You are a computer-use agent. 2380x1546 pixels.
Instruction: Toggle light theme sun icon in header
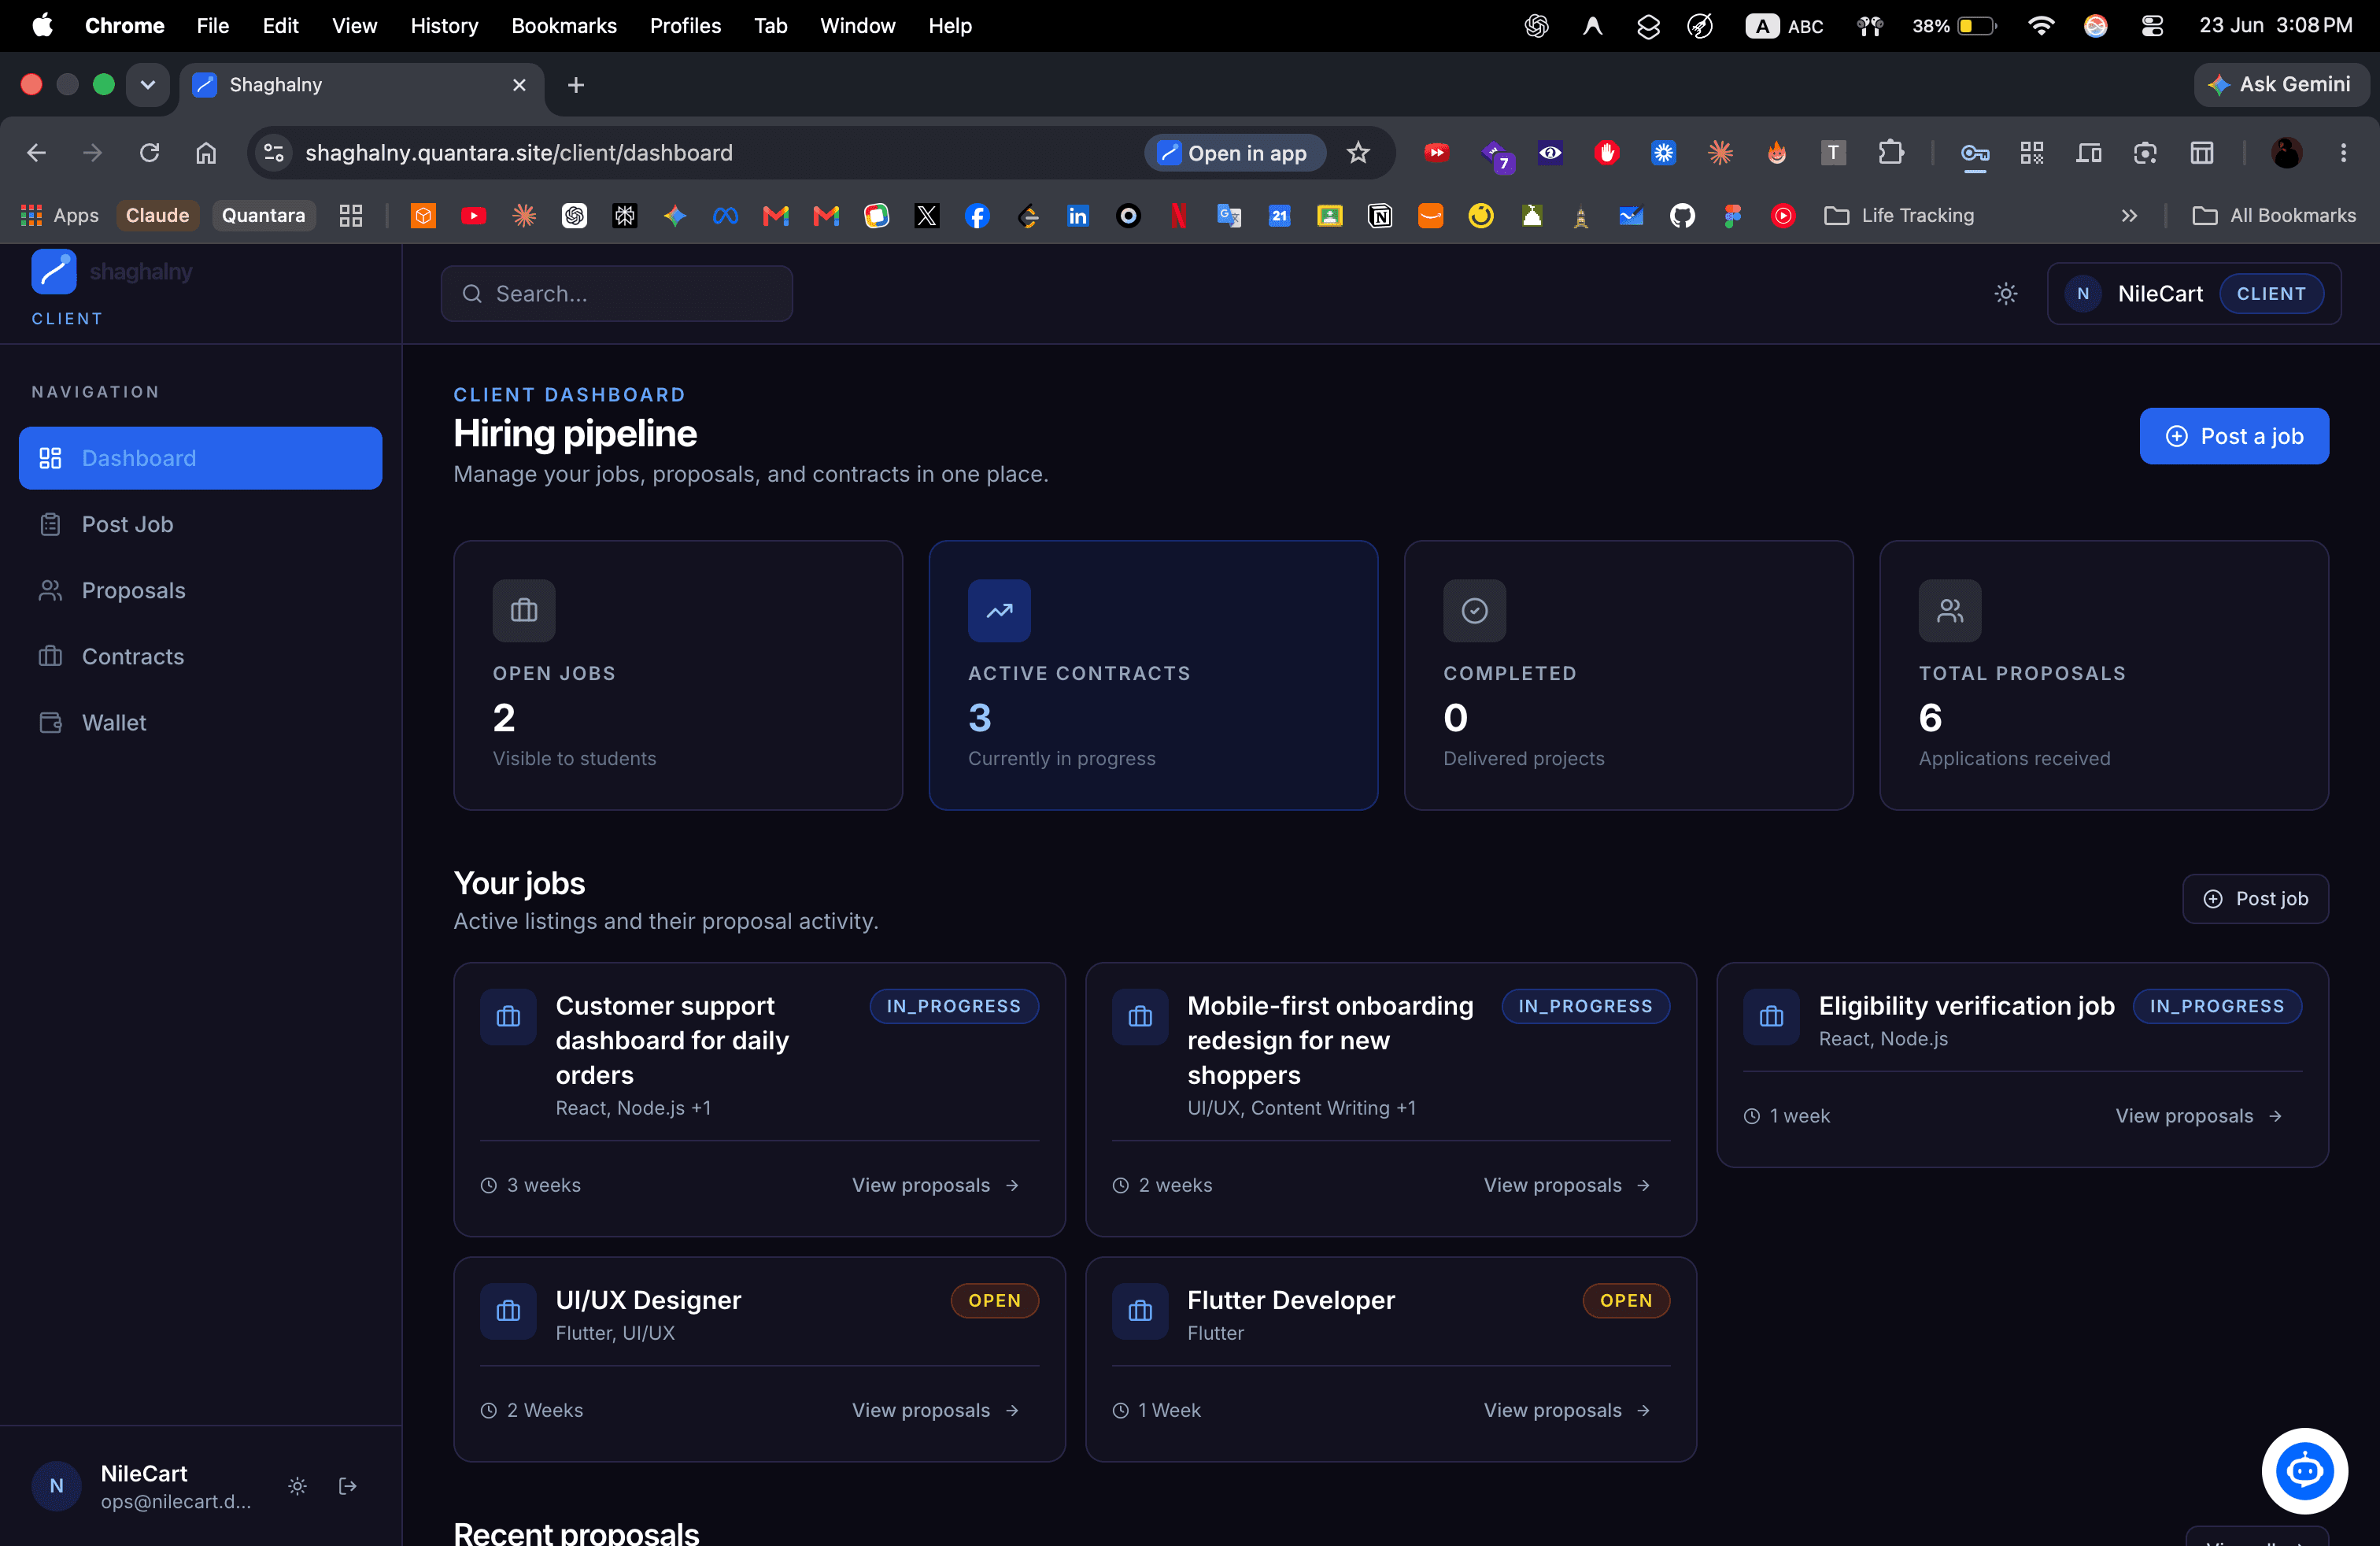pyautogui.click(x=2005, y=294)
